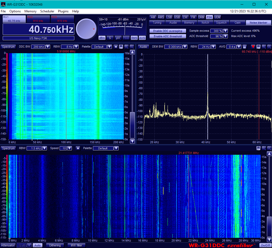The height and width of the screenshot is (248, 272).
Task: Save the DDC spectrum waterfall snapshot
Action: (x=121, y=47)
